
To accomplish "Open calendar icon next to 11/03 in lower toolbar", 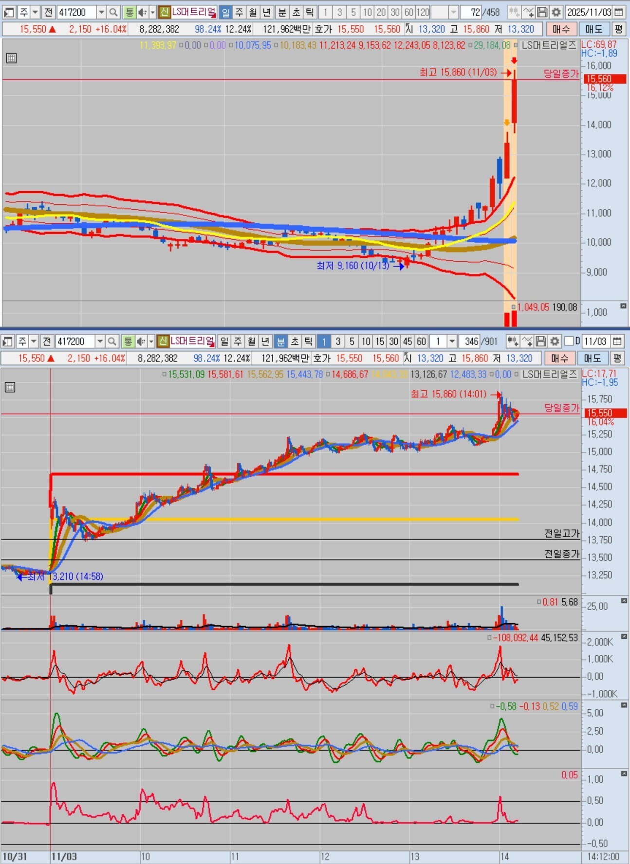I will coord(617,342).
